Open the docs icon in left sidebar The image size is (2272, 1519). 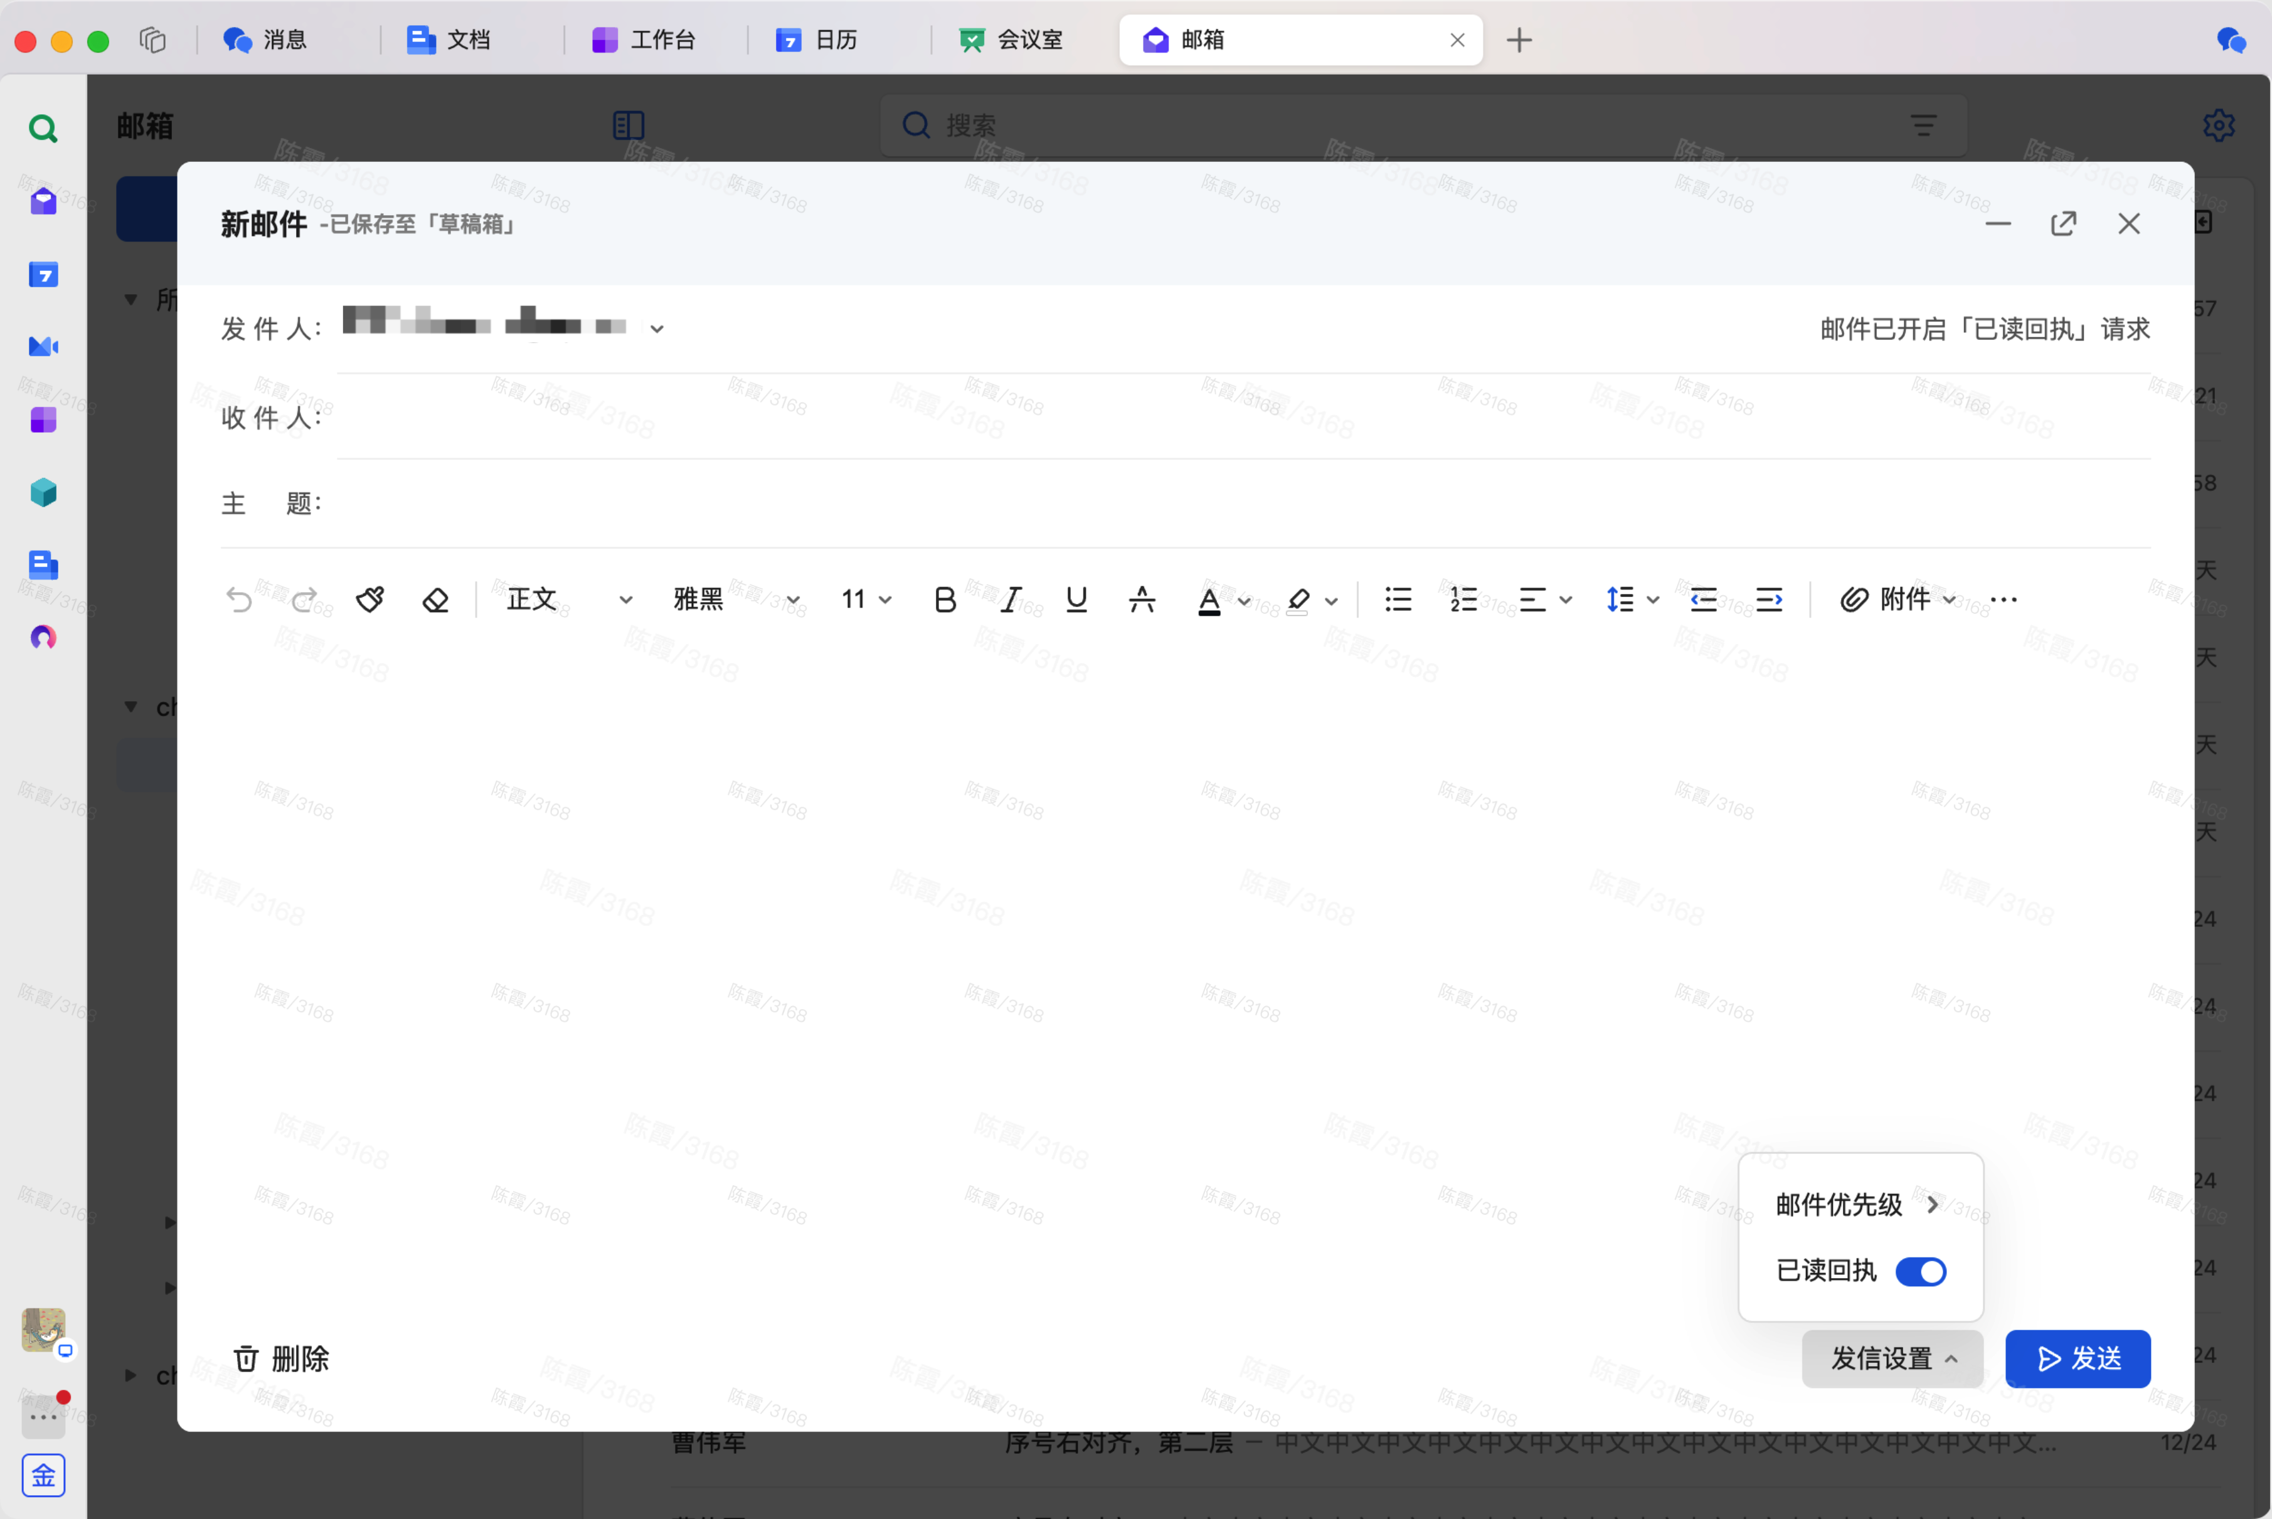43,565
